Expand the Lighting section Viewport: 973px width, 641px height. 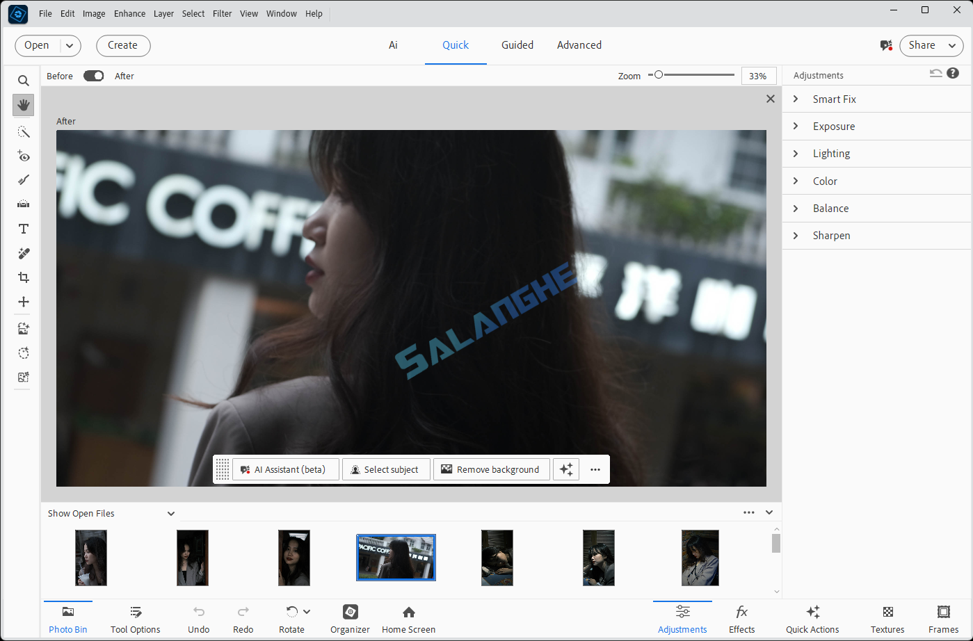pos(876,154)
